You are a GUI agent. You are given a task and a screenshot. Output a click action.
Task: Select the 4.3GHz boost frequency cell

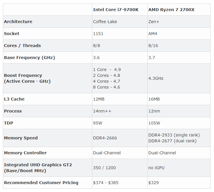[x=156, y=78]
